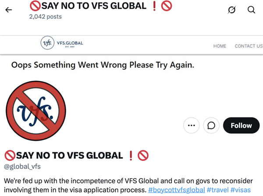Select HOME in banner navigation
The height and width of the screenshot is (196, 263).
(220, 46)
